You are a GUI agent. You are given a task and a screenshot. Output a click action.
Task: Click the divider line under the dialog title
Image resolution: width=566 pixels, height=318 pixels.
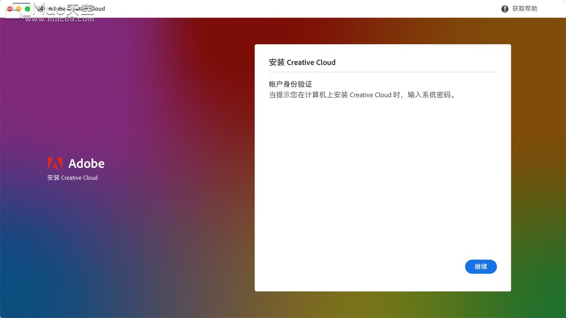click(383, 72)
